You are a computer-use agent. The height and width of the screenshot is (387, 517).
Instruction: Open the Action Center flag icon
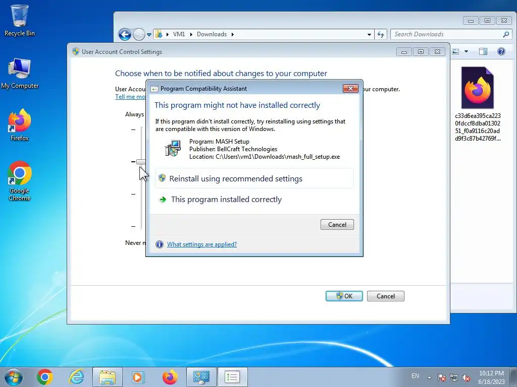coord(441,377)
